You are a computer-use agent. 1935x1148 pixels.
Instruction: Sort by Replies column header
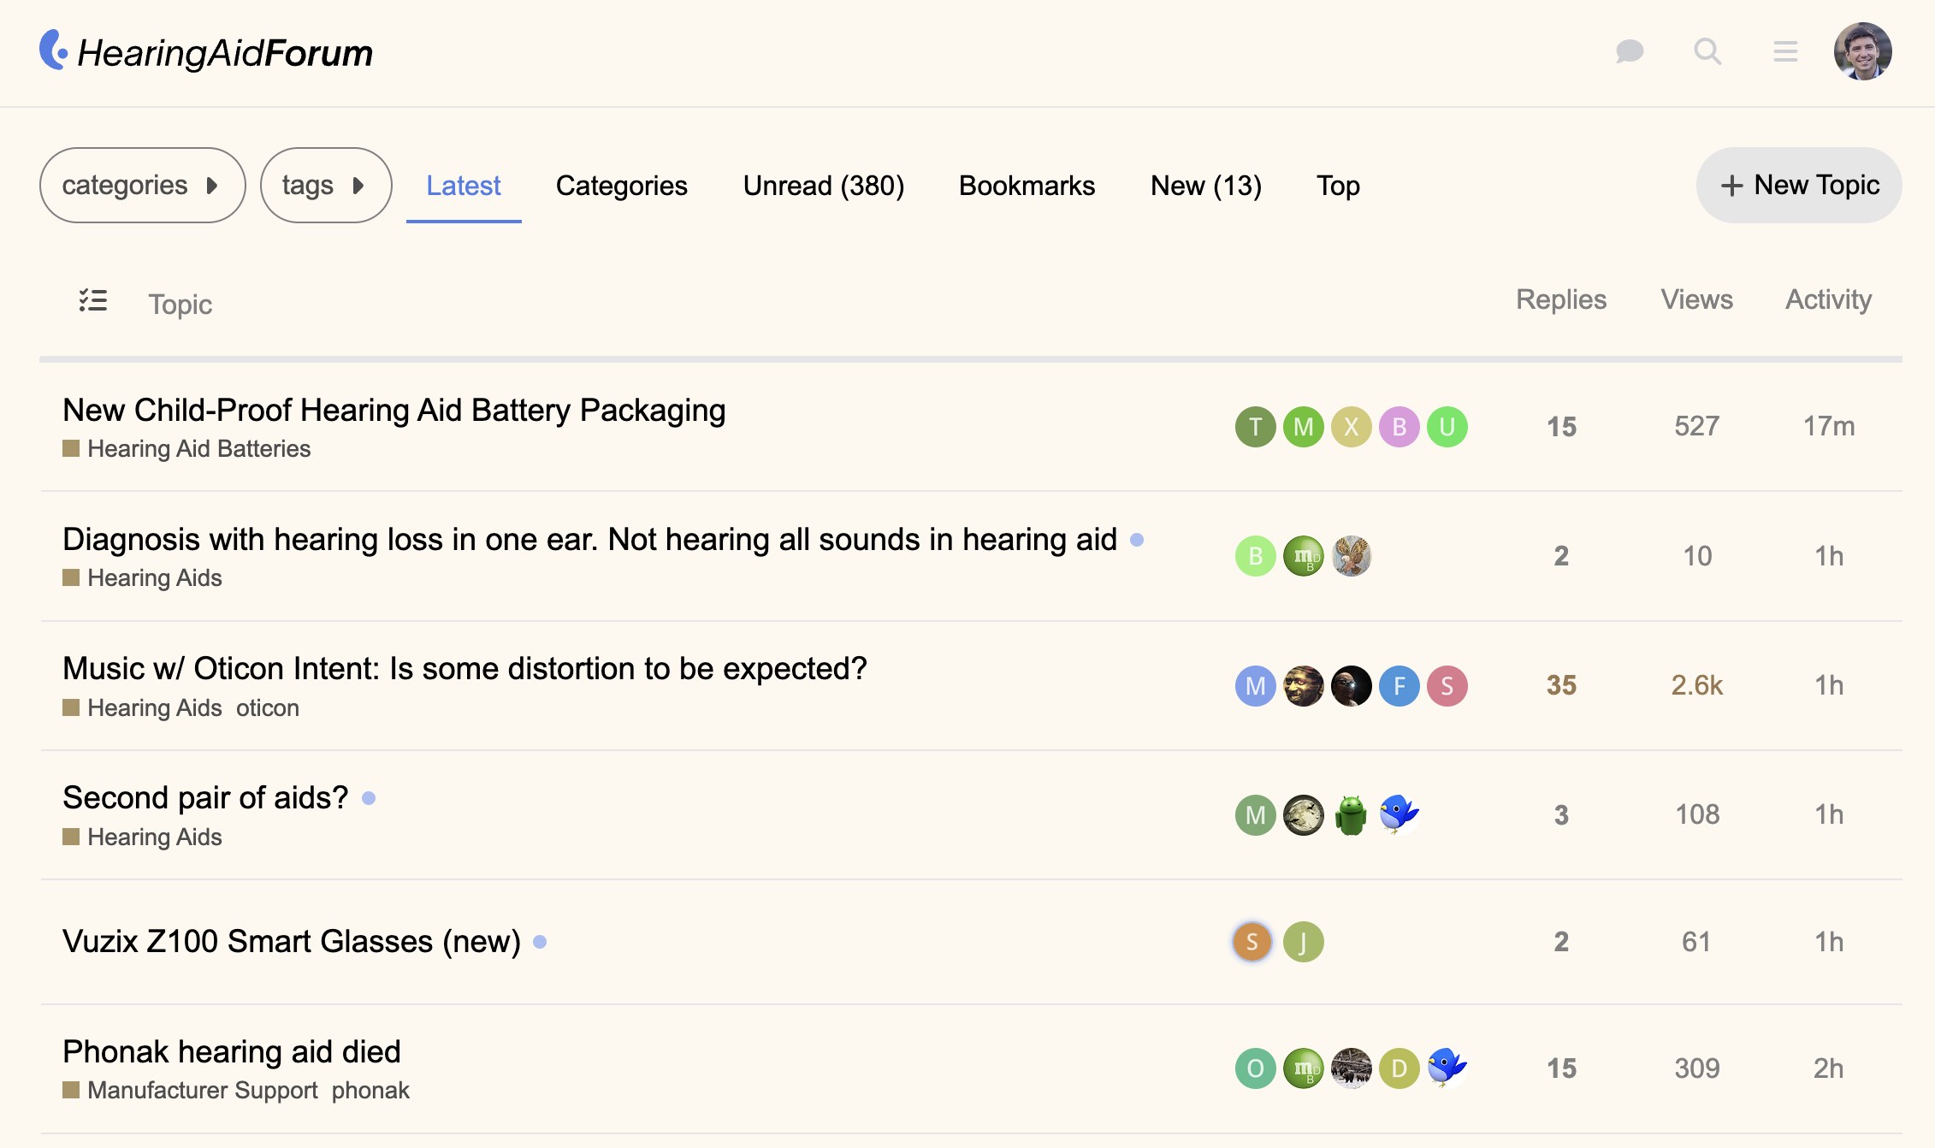[1561, 299]
